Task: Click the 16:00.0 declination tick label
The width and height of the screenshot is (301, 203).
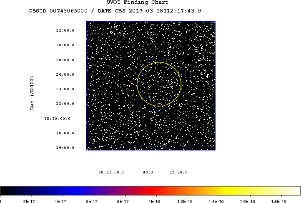Action: pyautogui.click(x=65, y=148)
